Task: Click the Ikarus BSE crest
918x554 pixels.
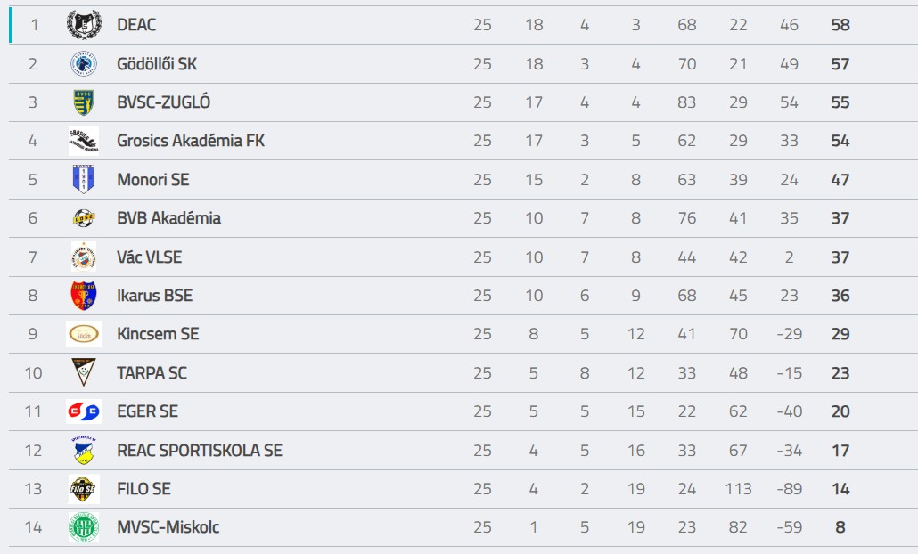Action: (84, 296)
